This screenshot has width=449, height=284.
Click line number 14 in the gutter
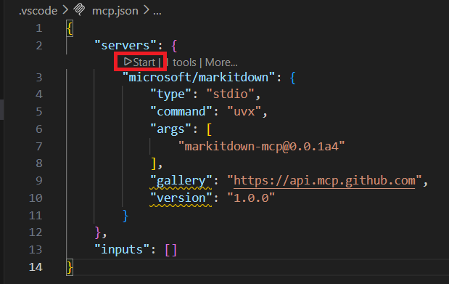(x=36, y=267)
